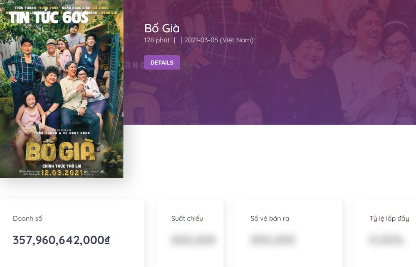The height and width of the screenshot is (267, 416).
Task: Click the DETAILS button
Action: point(162,62)
